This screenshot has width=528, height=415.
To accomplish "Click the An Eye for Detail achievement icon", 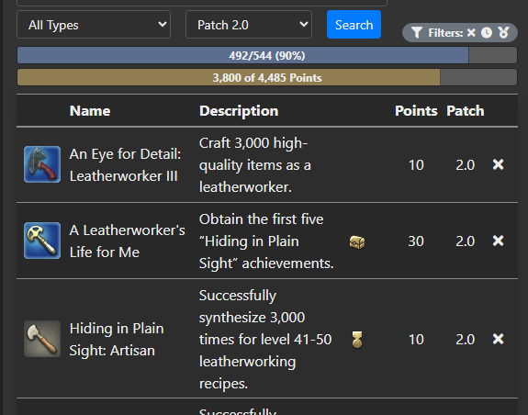I will click(42, 164).
